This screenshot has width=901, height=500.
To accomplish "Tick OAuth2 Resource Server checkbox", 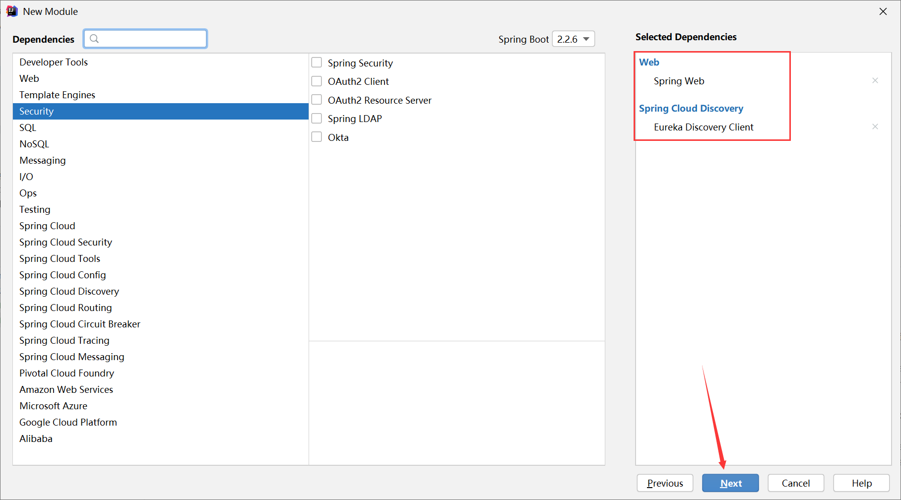I will [317, 100].
